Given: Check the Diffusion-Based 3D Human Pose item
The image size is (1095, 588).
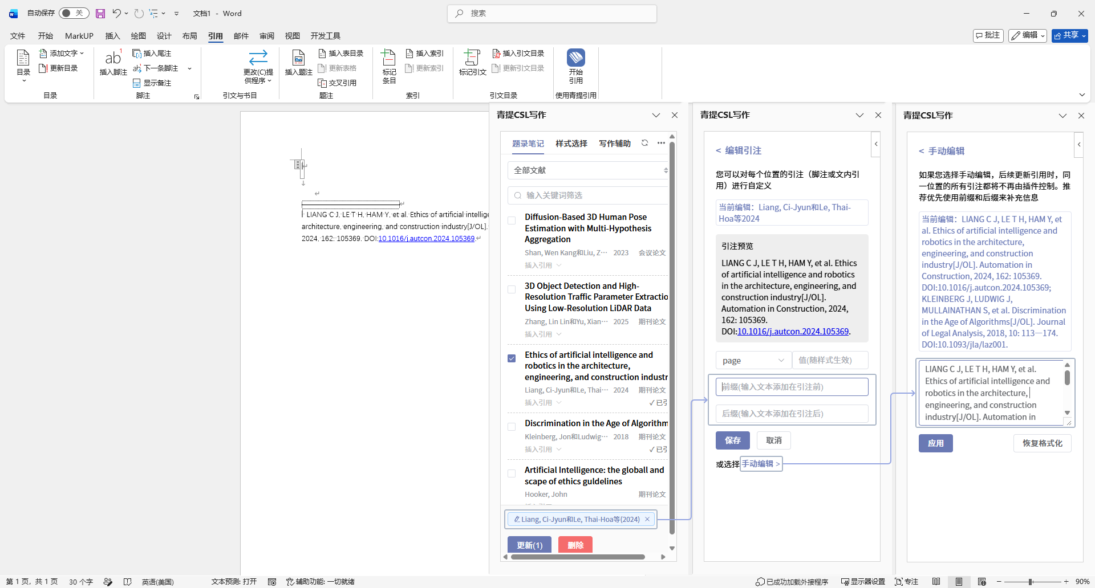Looking at the screenshot, I should [512, 220].
